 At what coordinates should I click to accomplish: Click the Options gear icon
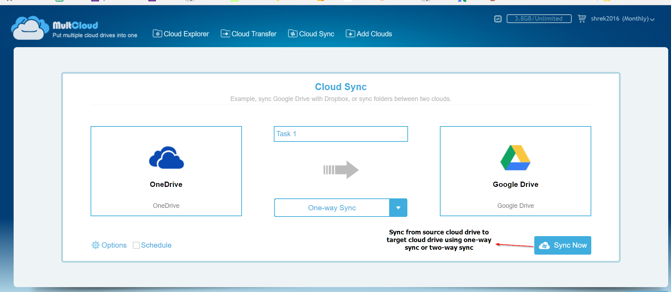point(95,245)
